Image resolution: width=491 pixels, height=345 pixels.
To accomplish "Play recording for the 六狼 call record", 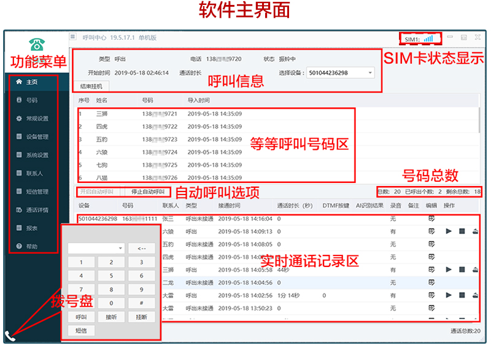I will tap(448, 231).
